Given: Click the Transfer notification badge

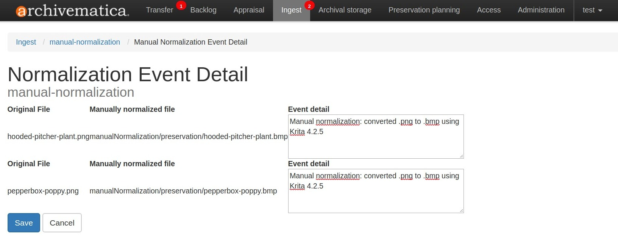Looking at the screenshot, I should (181, 6).
